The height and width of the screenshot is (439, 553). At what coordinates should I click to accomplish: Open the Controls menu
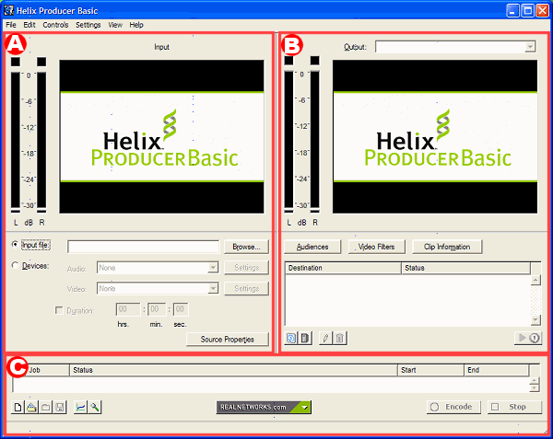click(x=55, y=24)
